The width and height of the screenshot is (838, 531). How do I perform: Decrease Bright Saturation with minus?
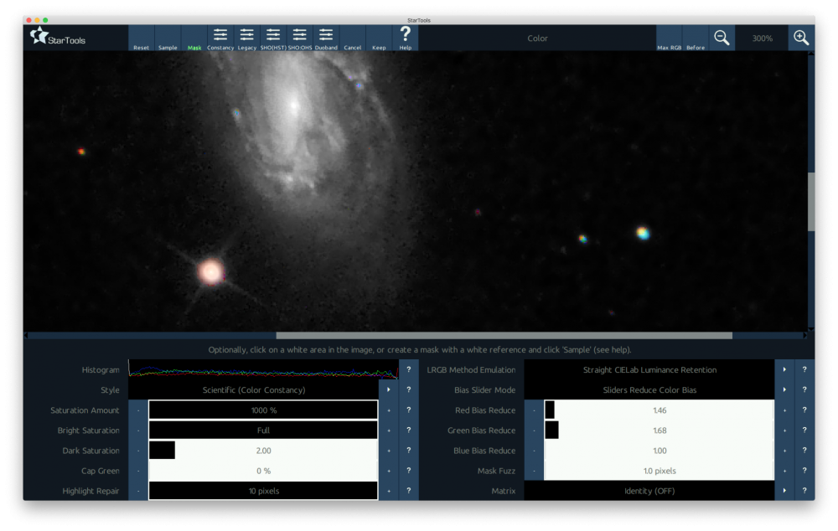point(138,430)
